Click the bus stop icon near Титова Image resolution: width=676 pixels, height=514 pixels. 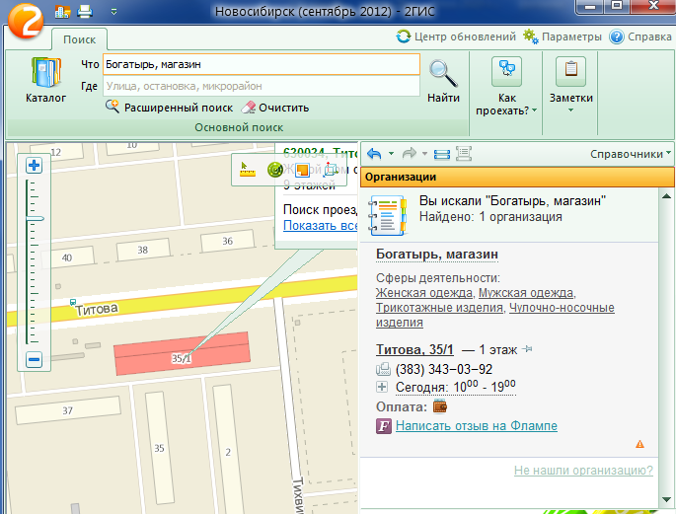pos(73,303)
